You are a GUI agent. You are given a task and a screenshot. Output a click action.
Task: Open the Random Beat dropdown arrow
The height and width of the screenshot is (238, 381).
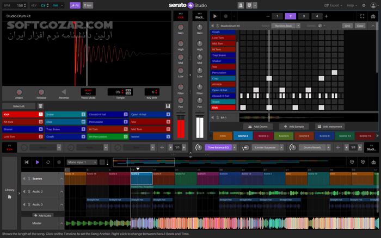(298, 26)
